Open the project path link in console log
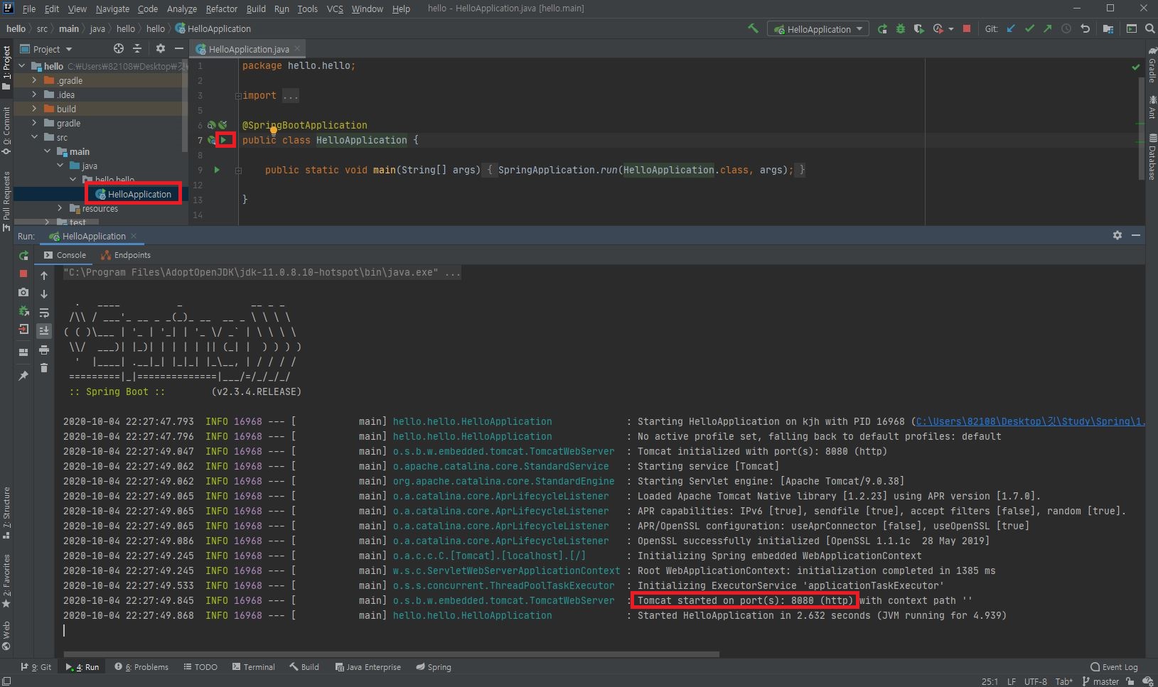Screen dimensions: 1158x687 click(x=1029, y=421)
